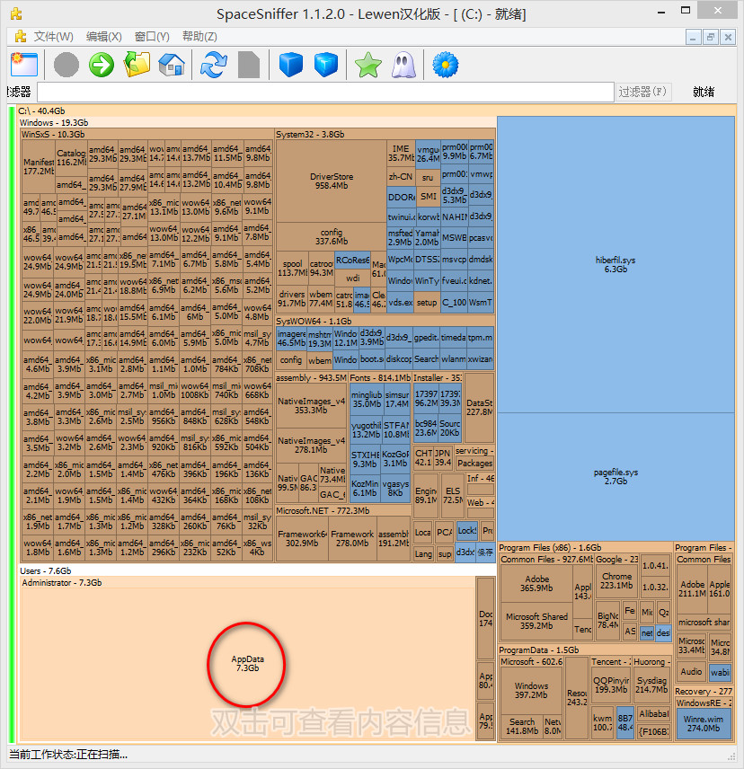Click the go up folder icon

137,65
